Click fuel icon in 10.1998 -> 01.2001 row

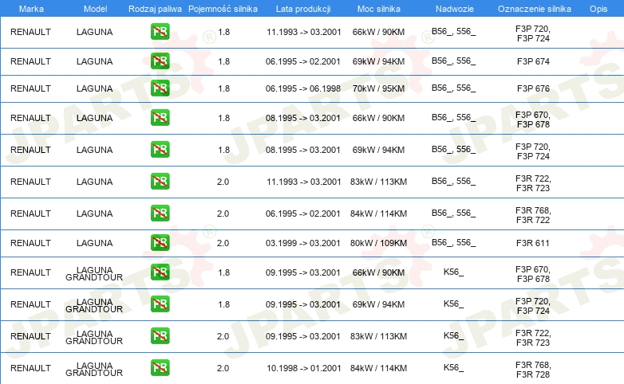coord(160,368)
